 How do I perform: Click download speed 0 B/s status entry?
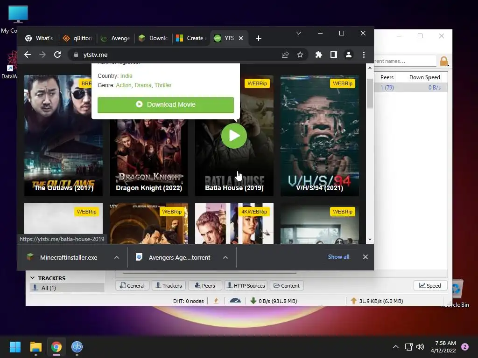point(274,301)
